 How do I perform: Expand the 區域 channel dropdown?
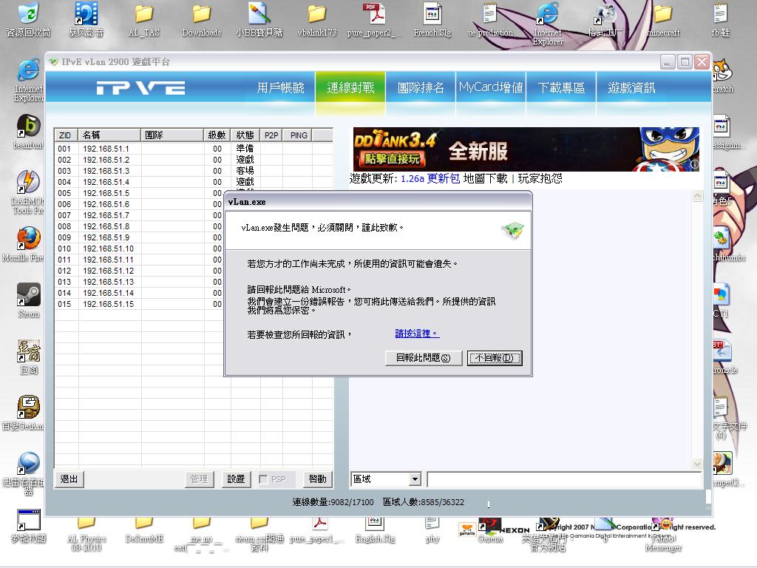coord(414,479)
